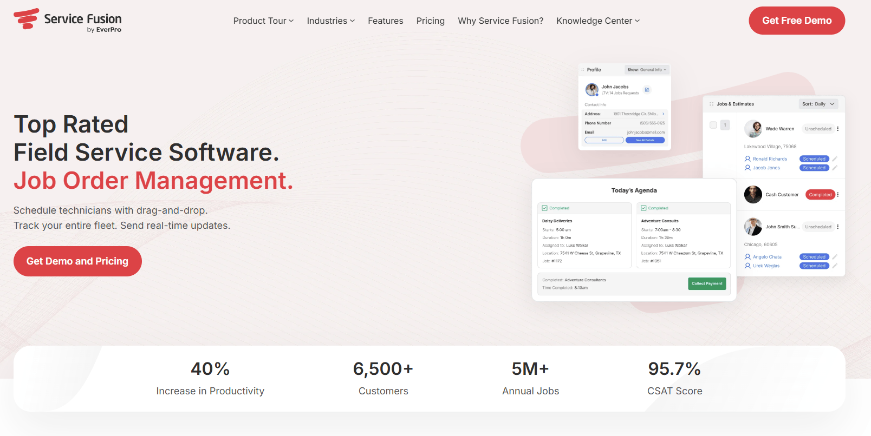871x436 pixels.
Task: Click the 95.7% CSAT Score stat
Action: 674,379
